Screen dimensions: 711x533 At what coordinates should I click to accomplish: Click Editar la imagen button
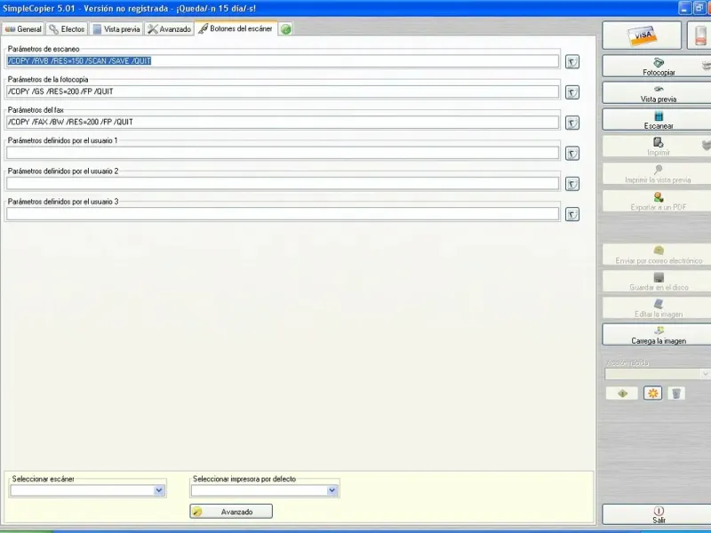(659, 308)
